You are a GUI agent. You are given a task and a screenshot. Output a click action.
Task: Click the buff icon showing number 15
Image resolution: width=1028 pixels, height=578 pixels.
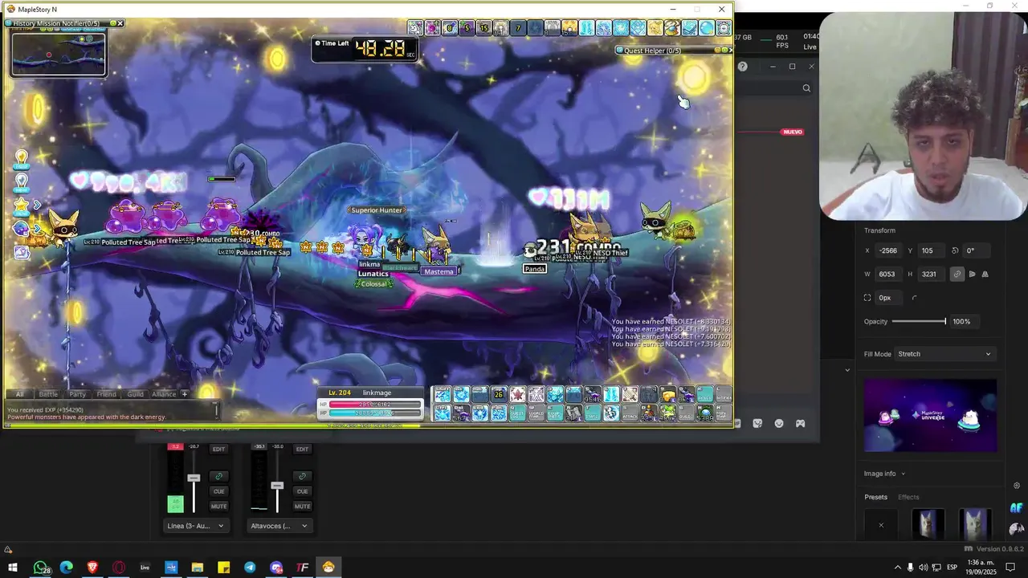click(x=483, y=28)
